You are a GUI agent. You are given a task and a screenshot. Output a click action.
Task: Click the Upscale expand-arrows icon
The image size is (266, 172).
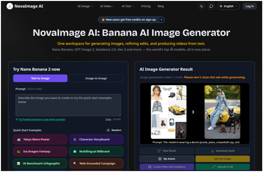[214, 167]
